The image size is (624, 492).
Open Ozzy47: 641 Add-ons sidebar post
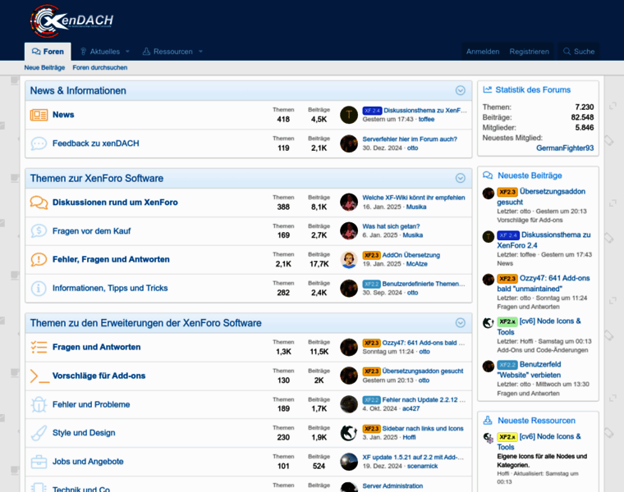(544, 284)
